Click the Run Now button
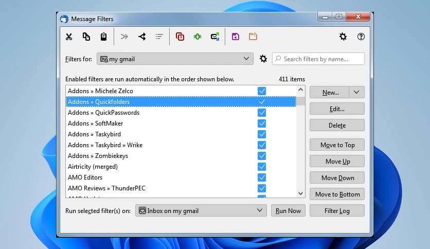This screenshot has height=249, width=430. click(x=288, y=210)
